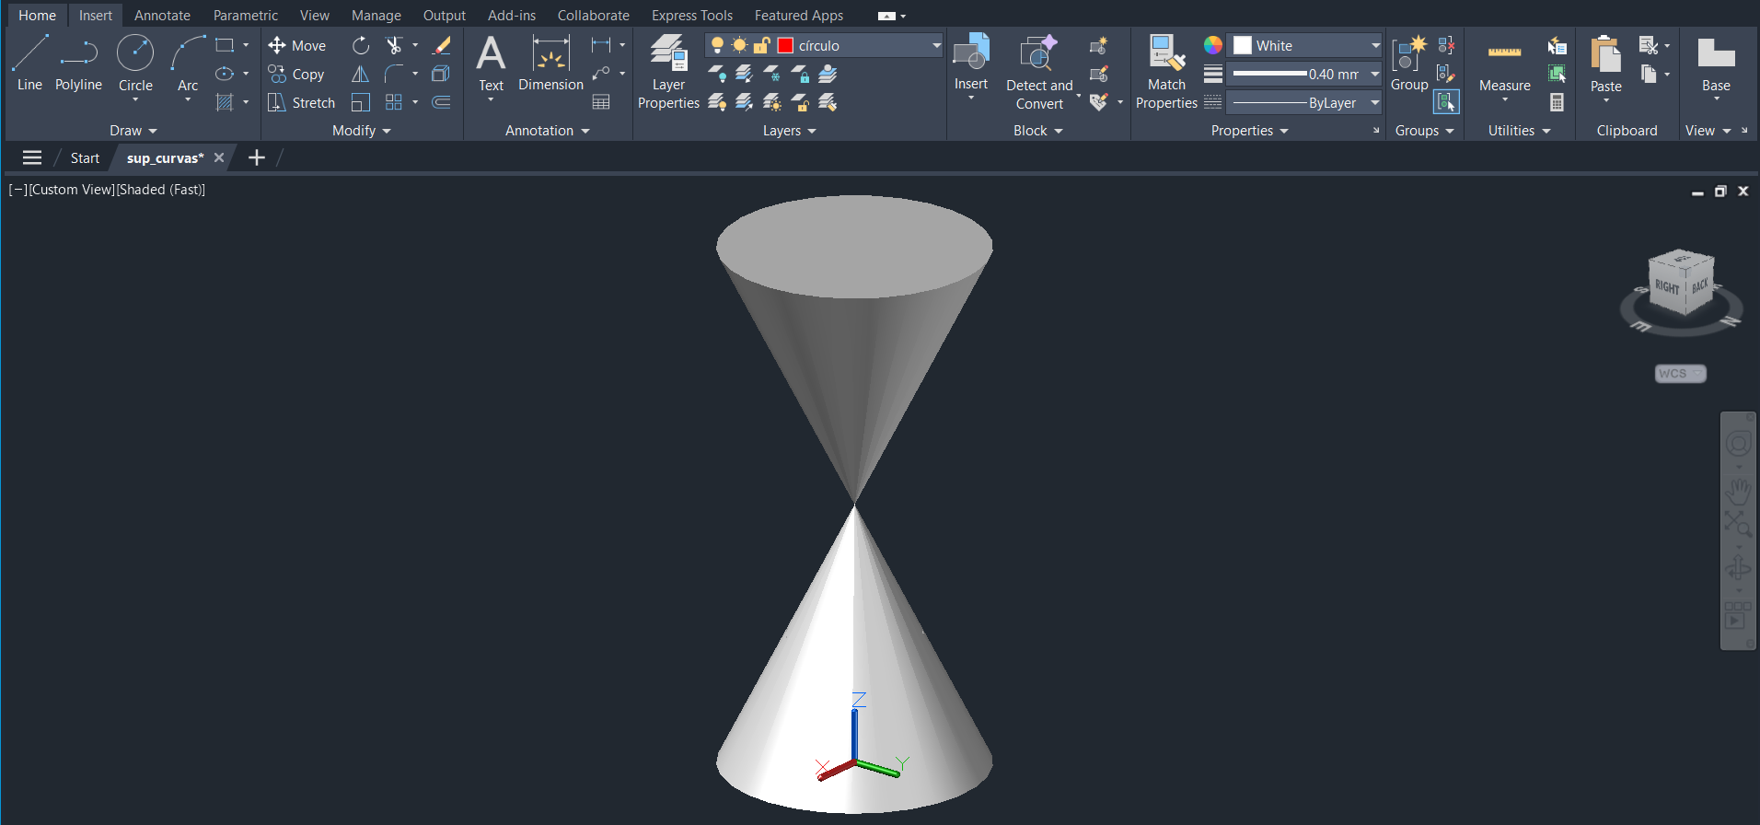Expand the Layers panel
1760x825 pixels.
tap(790, 131)
